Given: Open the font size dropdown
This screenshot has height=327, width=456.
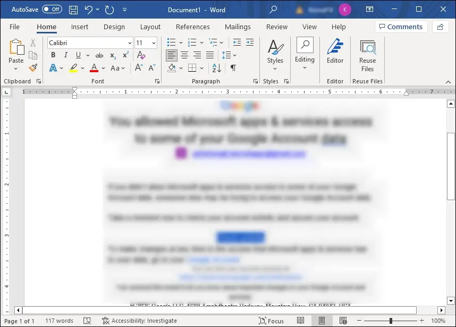Looking at the screenshot, I should [x=154, y=43].
